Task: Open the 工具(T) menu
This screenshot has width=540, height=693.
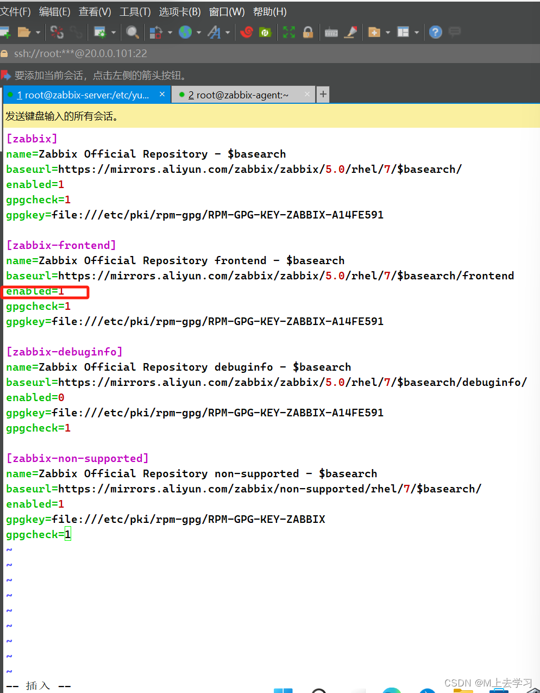Action: coord(135,11)
